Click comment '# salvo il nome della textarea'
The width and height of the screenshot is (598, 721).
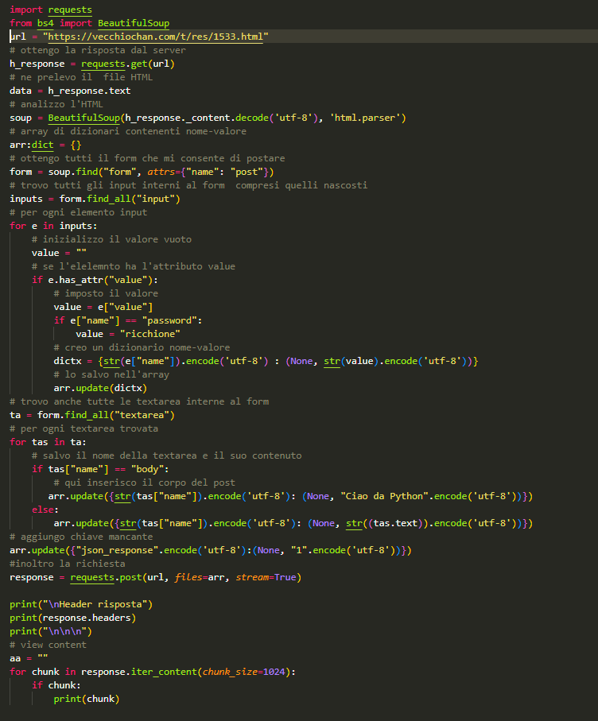(x=166, y=455)
